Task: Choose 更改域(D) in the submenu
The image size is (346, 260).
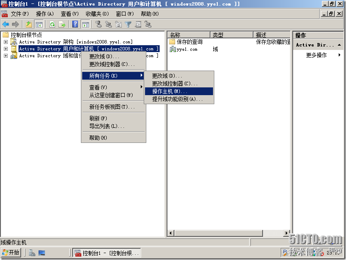Action: tap(179, 76)
